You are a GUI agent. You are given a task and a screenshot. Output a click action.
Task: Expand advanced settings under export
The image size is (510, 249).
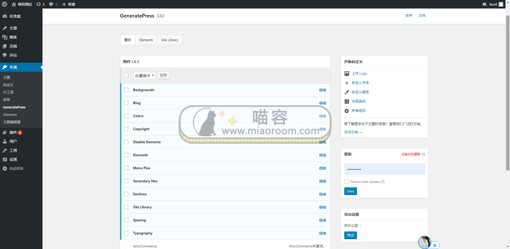click(352, 226)
